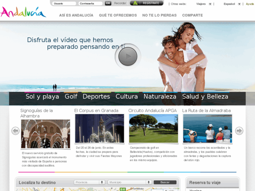
Task: Click the Regístrate button
Action: click(x=147, y=3)
